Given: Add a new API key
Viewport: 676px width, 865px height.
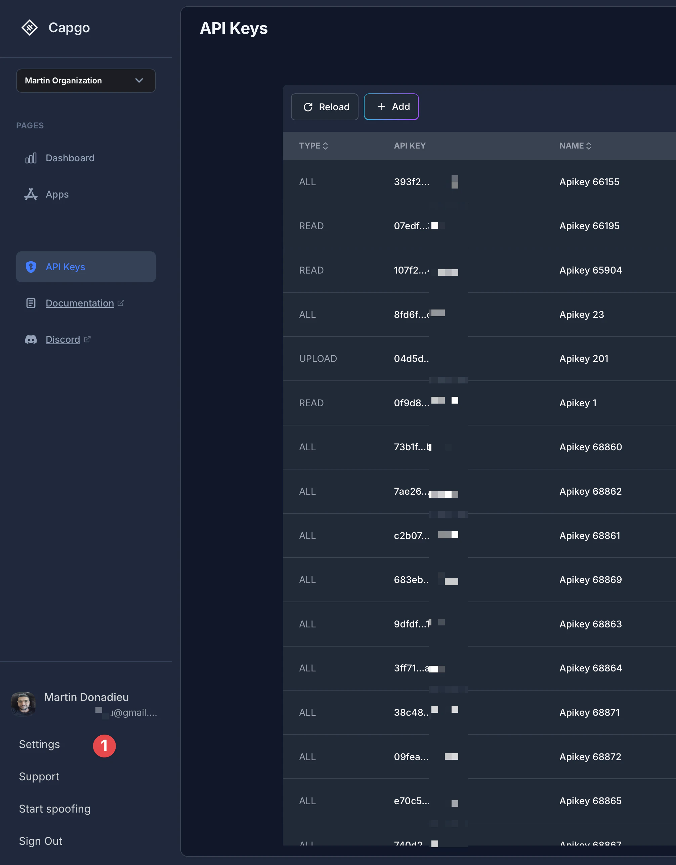Looking at the screenshot, I should coord(391,107).
